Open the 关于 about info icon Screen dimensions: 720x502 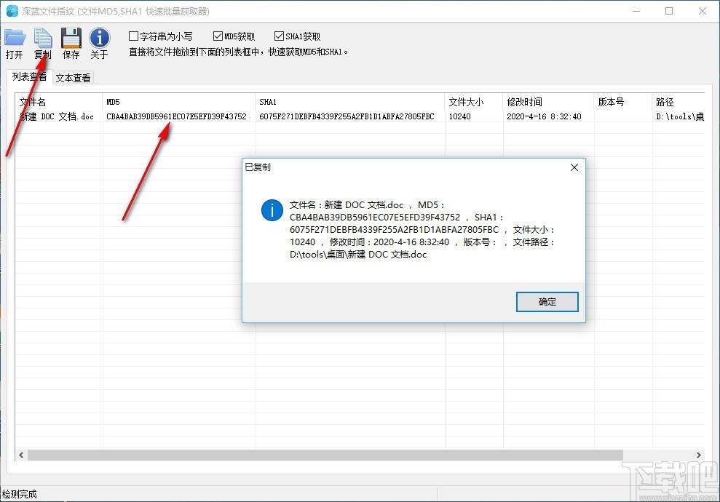(x=99, y=43)
